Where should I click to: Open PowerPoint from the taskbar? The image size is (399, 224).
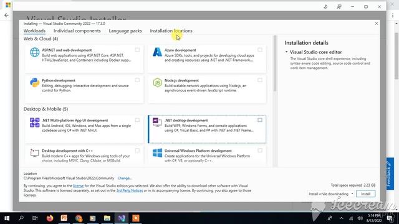click(64, 218)
